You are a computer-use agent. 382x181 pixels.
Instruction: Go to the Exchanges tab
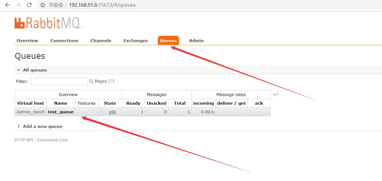pyautogui.click(x=136, y=40)
